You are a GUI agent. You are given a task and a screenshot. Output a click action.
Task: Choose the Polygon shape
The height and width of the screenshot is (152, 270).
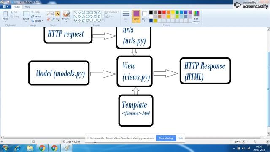click(95, 13)
